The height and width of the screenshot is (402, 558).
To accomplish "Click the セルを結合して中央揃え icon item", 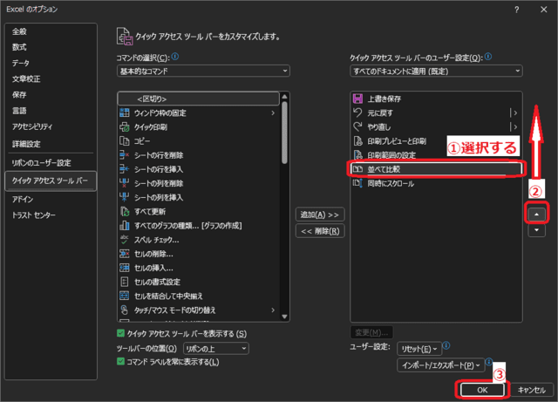I will pos(124,296).
